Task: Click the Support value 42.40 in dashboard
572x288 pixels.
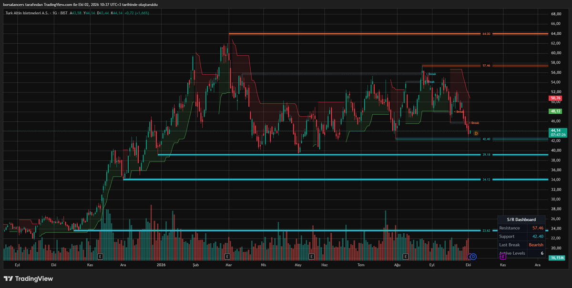Action: point(538,236)
